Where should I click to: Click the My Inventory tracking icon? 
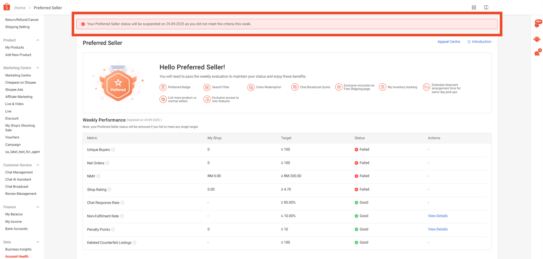(382, 87)
